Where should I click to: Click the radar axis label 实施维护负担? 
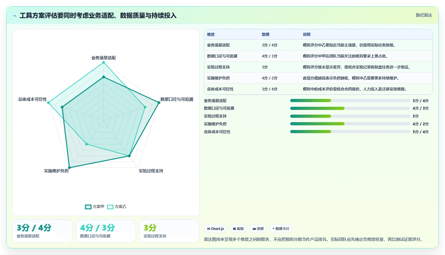click(56, 171)
